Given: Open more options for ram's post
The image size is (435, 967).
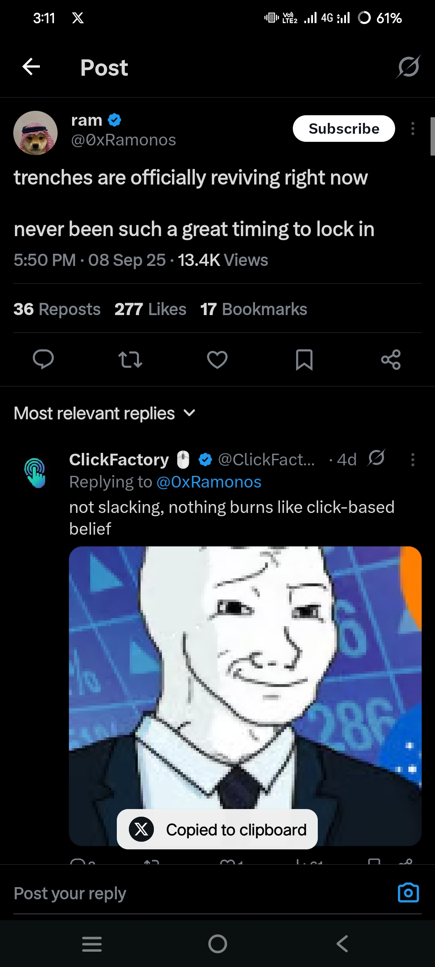Looking at the screenshot, I should click(412, 129).
